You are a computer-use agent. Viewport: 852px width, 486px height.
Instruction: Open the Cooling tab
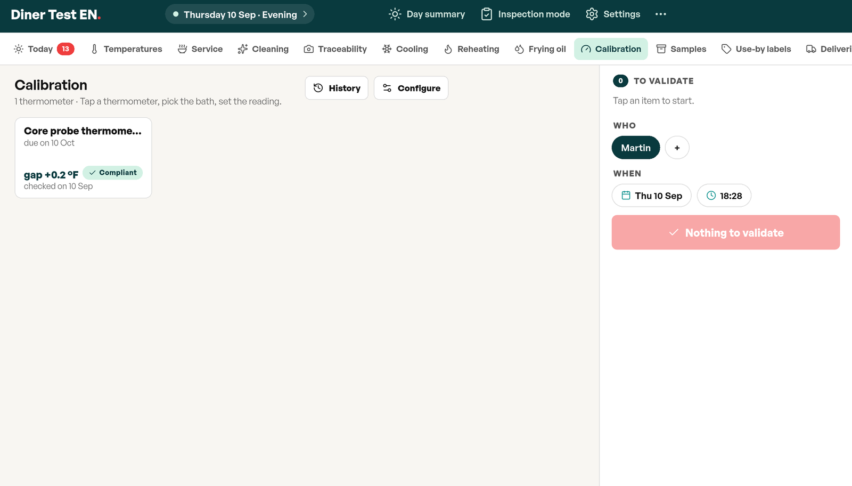click(405, 49)
